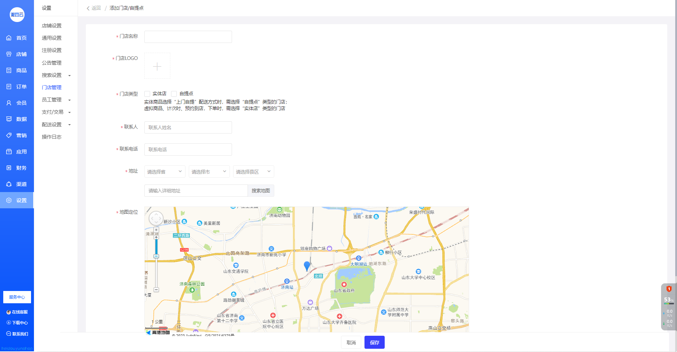677x352 pixels.
Task: Open 操作日志 in the settings menu
Action: (52, 137)
